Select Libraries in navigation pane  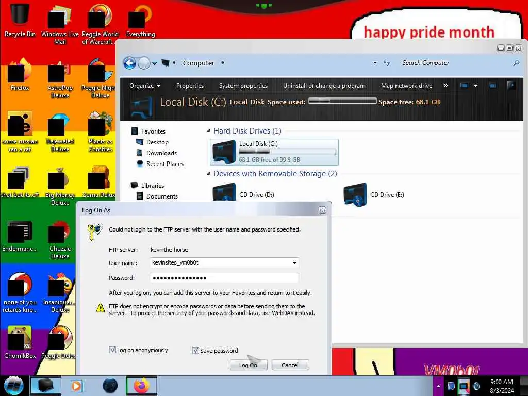(x=147, y=185)
